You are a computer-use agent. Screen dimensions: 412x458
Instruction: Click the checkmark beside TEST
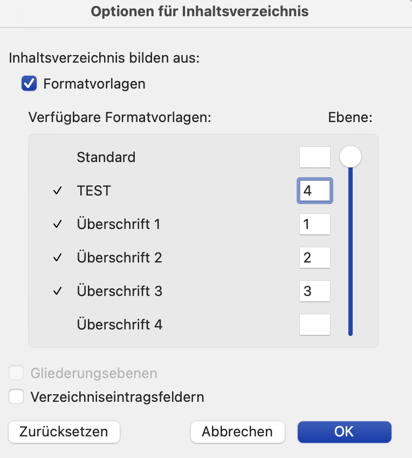58,191
